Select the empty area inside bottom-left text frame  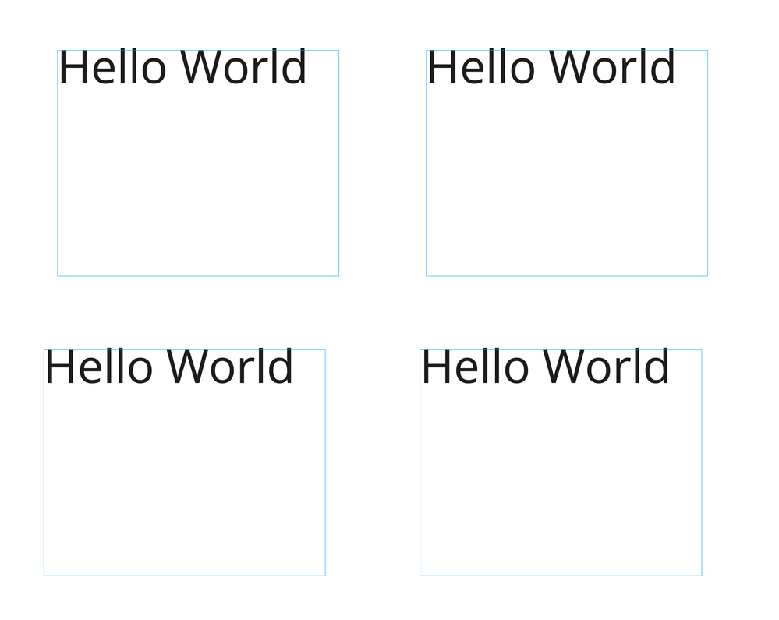point(185,481)
